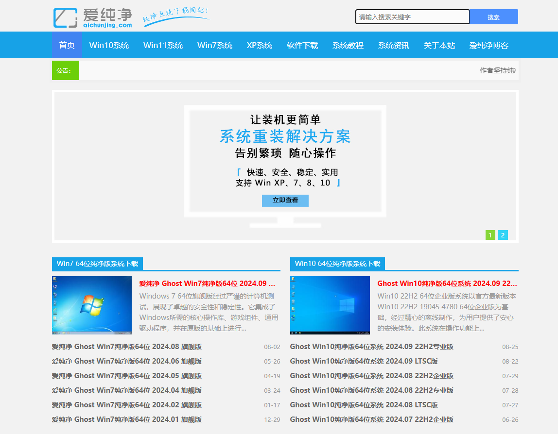Open the Win7系统 menu item

pos(214,45)
